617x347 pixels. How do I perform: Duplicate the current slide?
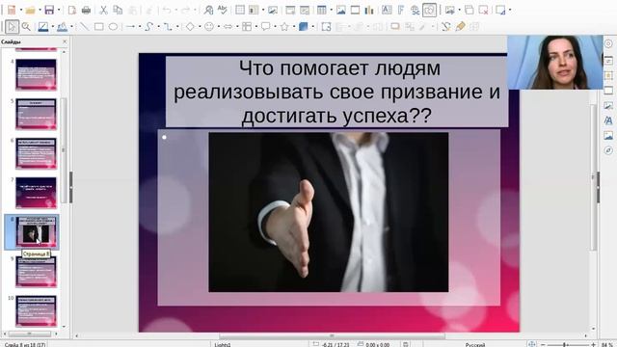coord(469,11)
